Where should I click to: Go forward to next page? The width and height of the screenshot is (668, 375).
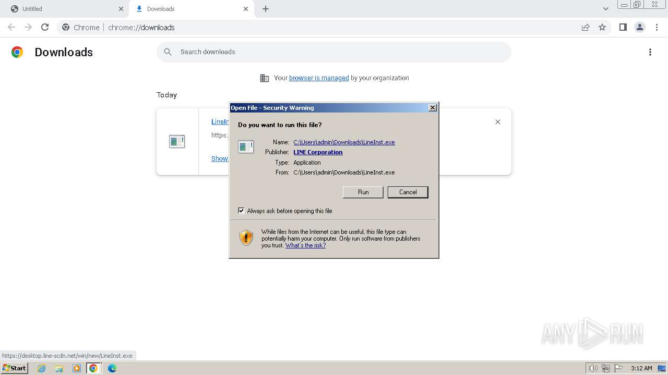coord(28,27)
